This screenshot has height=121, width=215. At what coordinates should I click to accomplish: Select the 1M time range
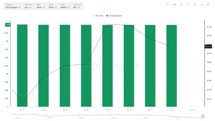181,4
